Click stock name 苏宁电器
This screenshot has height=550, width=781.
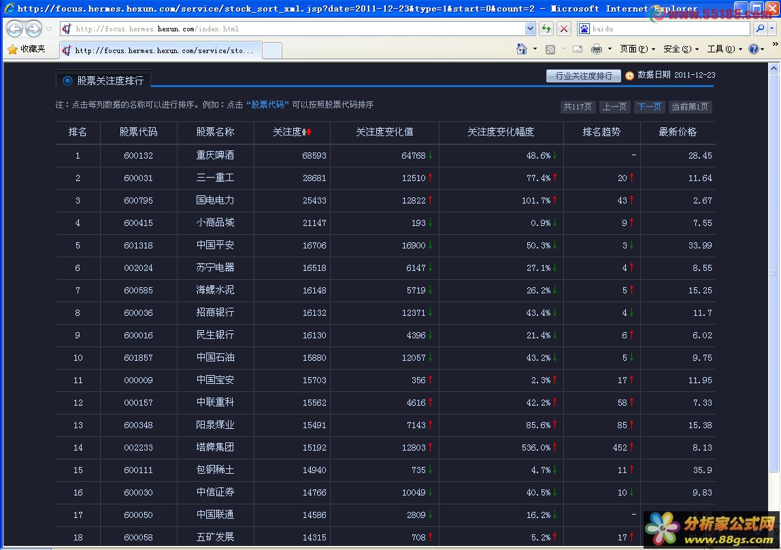pos(215,267)
